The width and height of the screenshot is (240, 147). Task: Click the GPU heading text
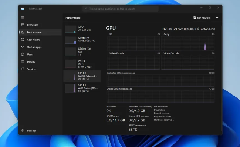tap(111, 28)
